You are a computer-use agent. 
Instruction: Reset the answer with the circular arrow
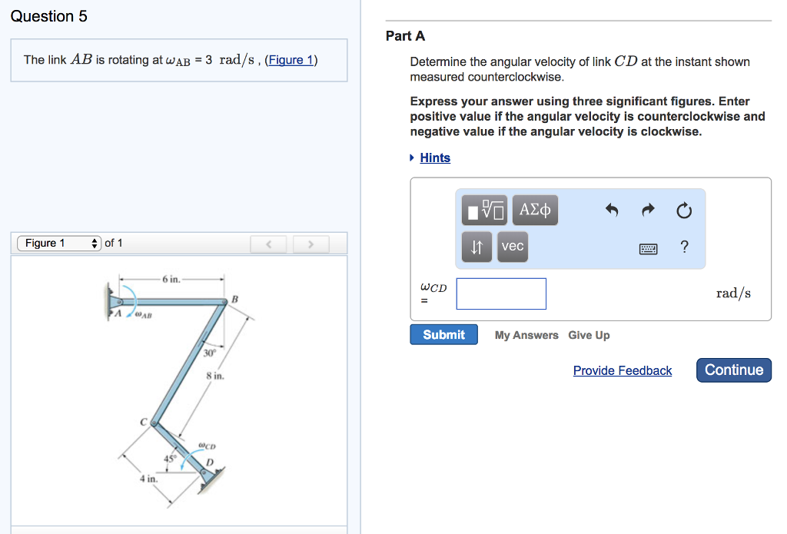click(685, 210)
